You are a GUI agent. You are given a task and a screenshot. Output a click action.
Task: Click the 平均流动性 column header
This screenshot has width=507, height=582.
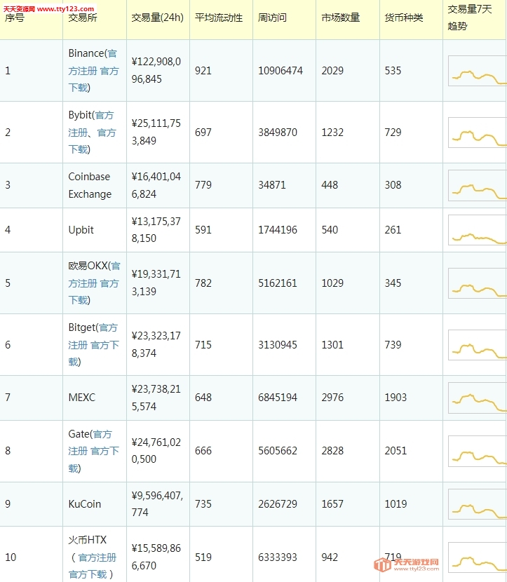pyautogui.click(x=219, y=18)
